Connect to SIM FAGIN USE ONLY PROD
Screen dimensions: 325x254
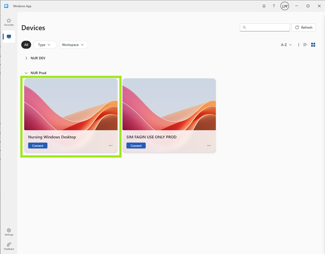[136, 146]
